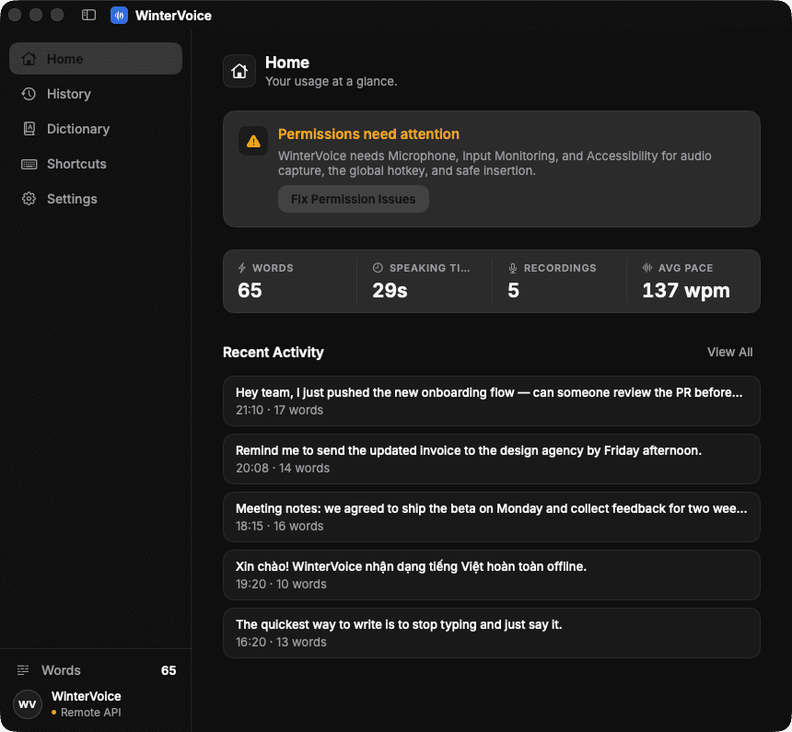Click the Dictionary book icon
The height and width of the screenshot is (732, 792).
point(29,129)
